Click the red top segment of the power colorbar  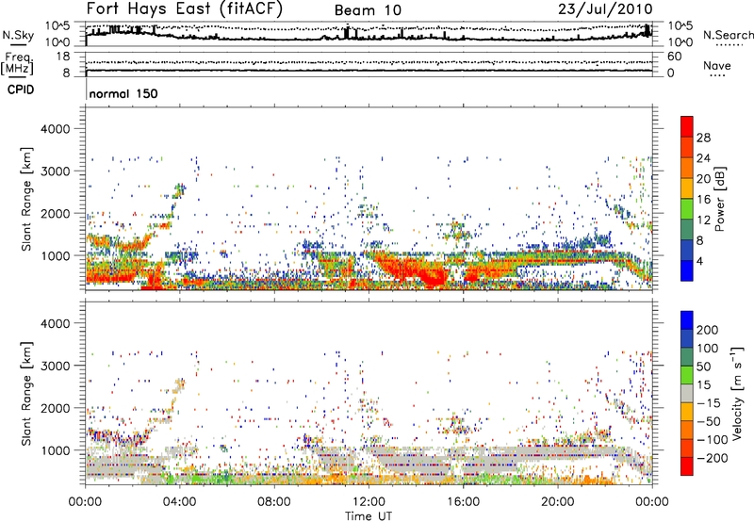[687, 126]
